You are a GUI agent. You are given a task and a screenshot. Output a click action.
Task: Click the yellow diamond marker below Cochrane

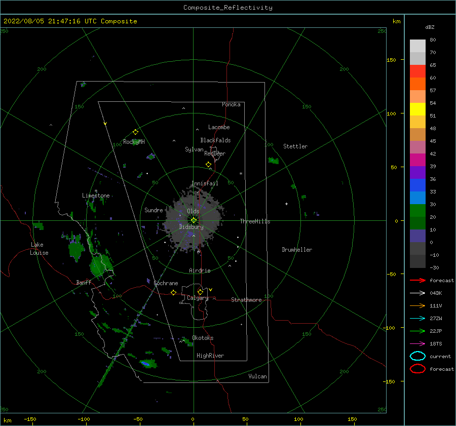[173, 292]
